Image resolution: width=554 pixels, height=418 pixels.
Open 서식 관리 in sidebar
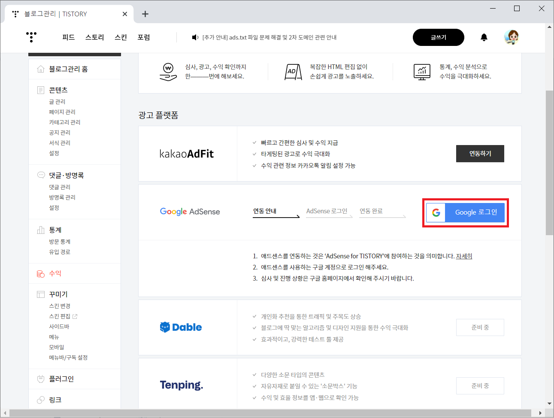tap(60, 143)
